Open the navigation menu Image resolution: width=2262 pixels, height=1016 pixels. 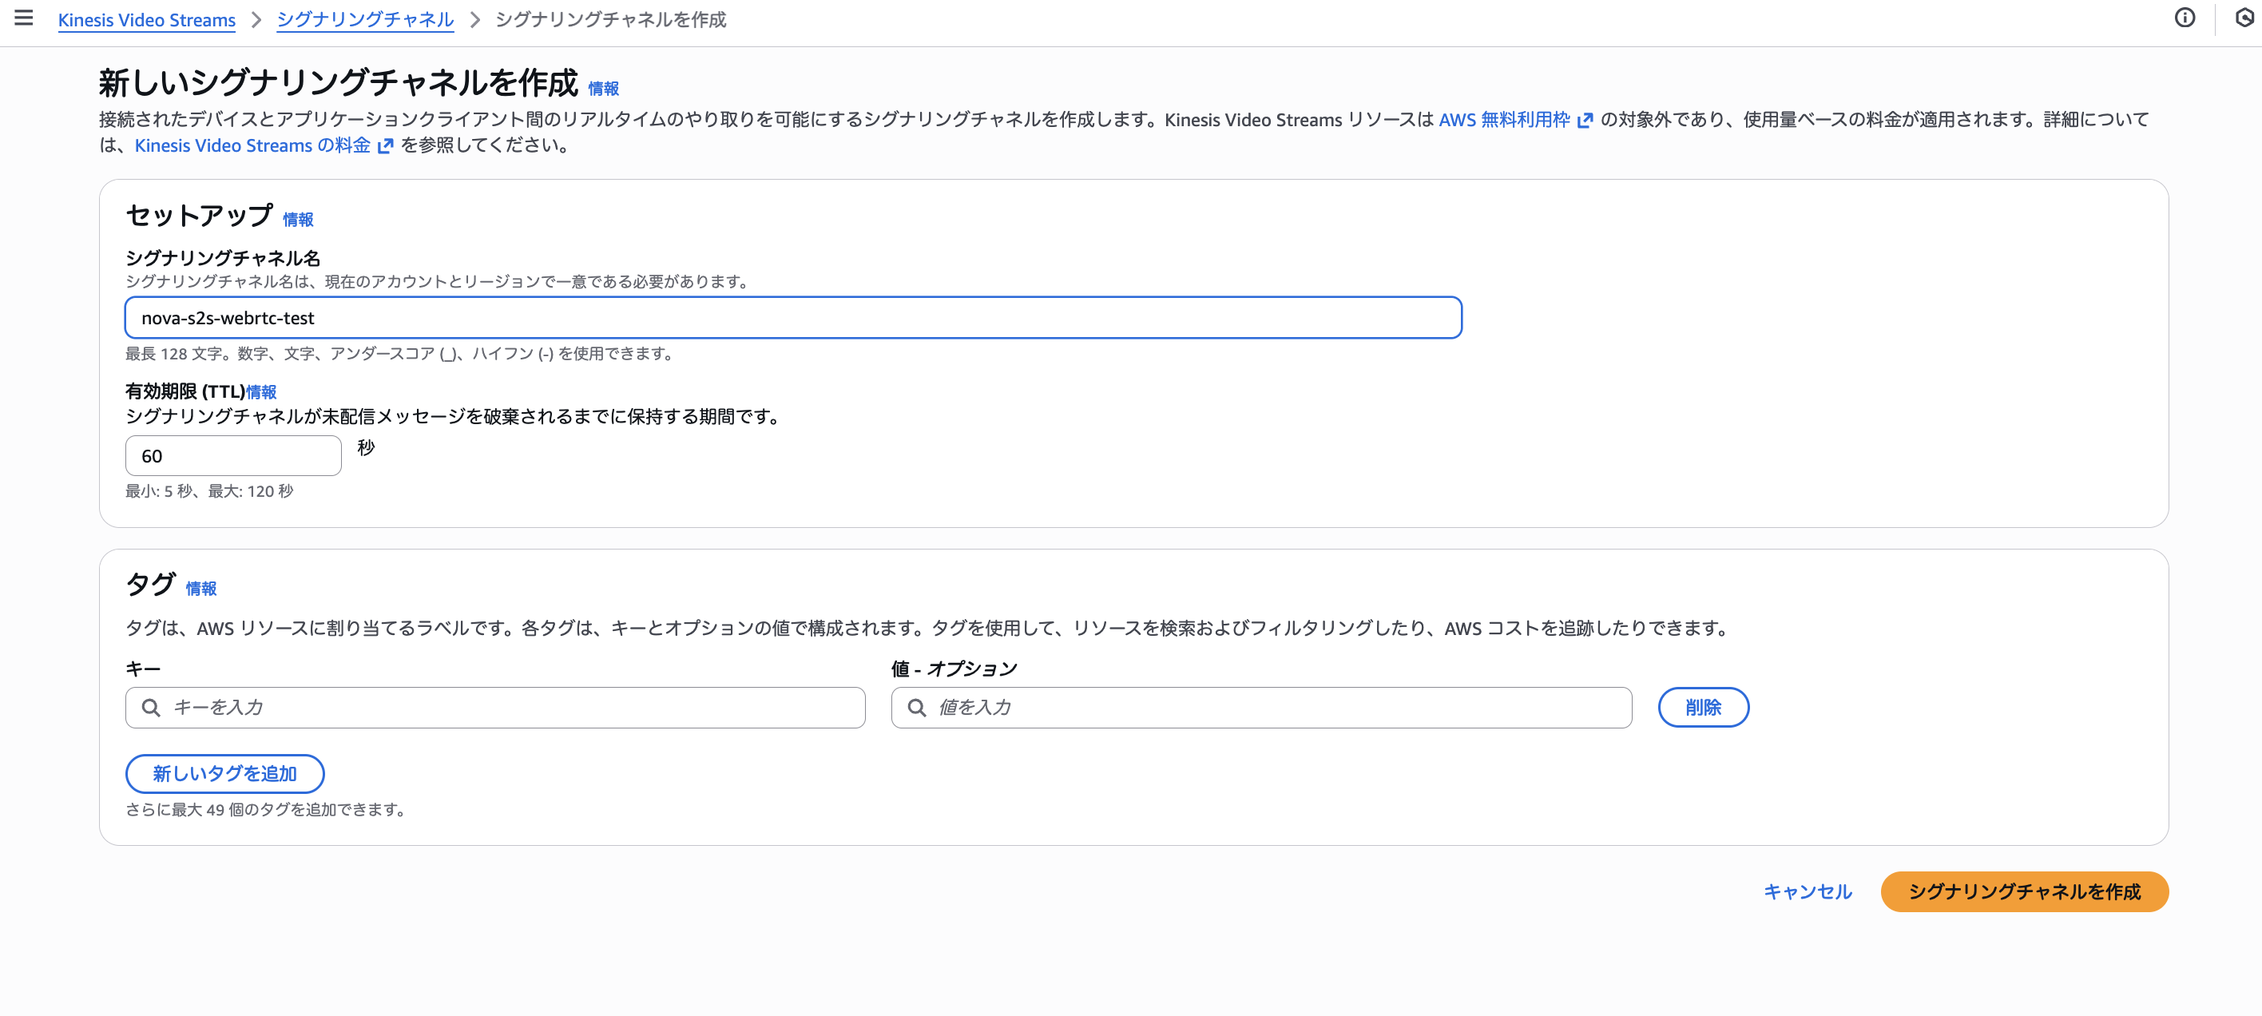click(x=24, y=19)
